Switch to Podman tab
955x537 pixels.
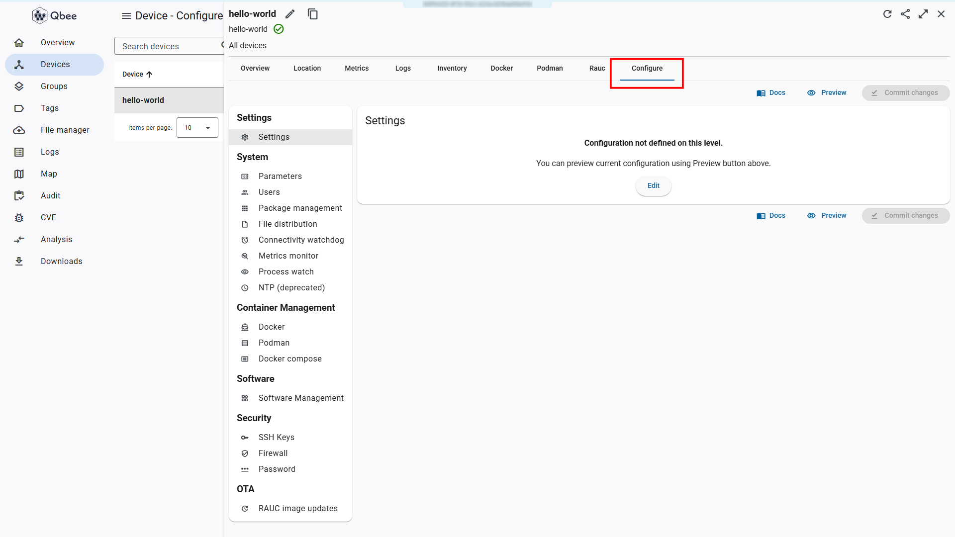[550, 68]
